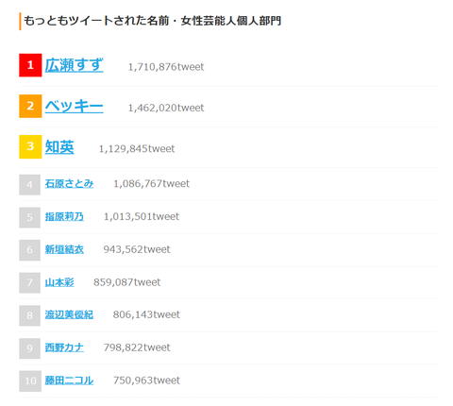Click the gray rank 4 badge
Viewport: 453px width, 406px height.
pos(29,185)
